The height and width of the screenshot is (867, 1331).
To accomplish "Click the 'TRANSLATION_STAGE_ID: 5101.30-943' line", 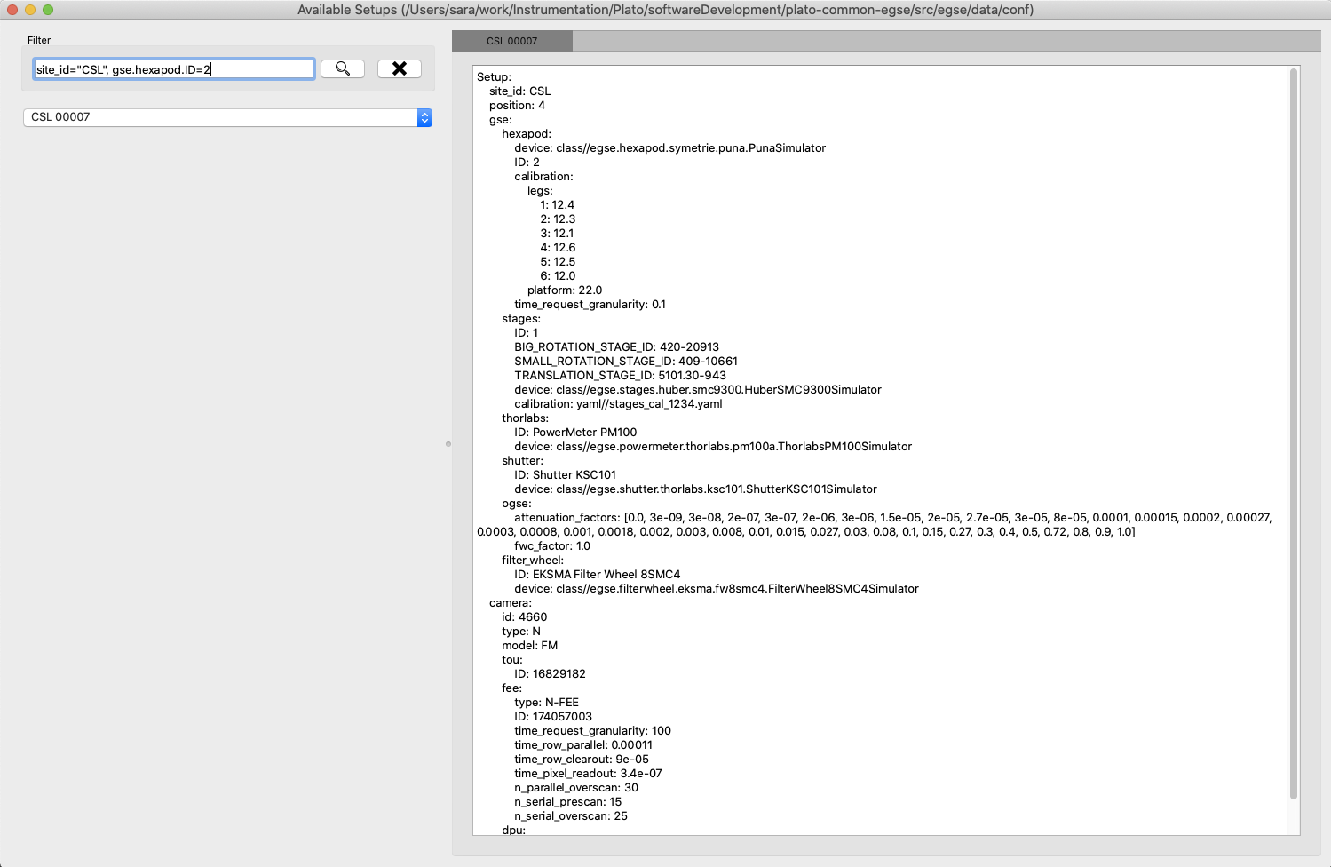I will click(621, 376).
